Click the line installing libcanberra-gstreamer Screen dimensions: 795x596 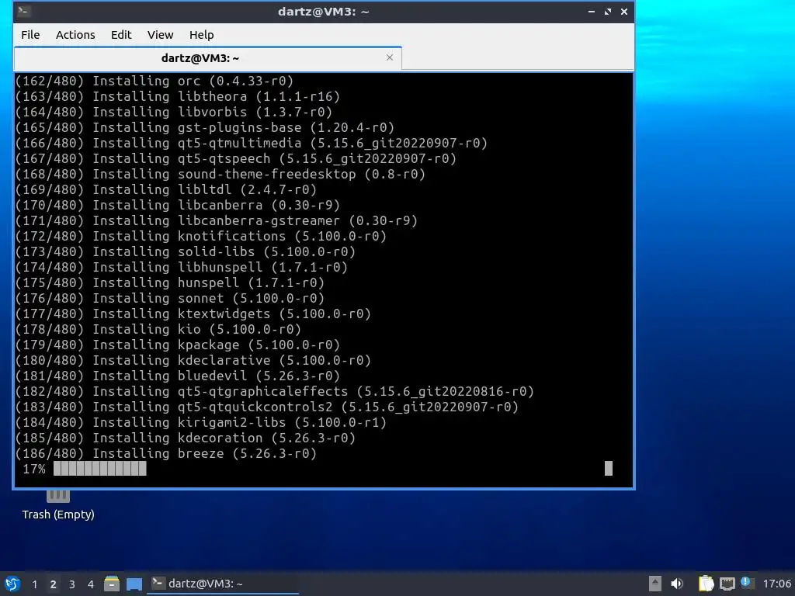point(217,221)
